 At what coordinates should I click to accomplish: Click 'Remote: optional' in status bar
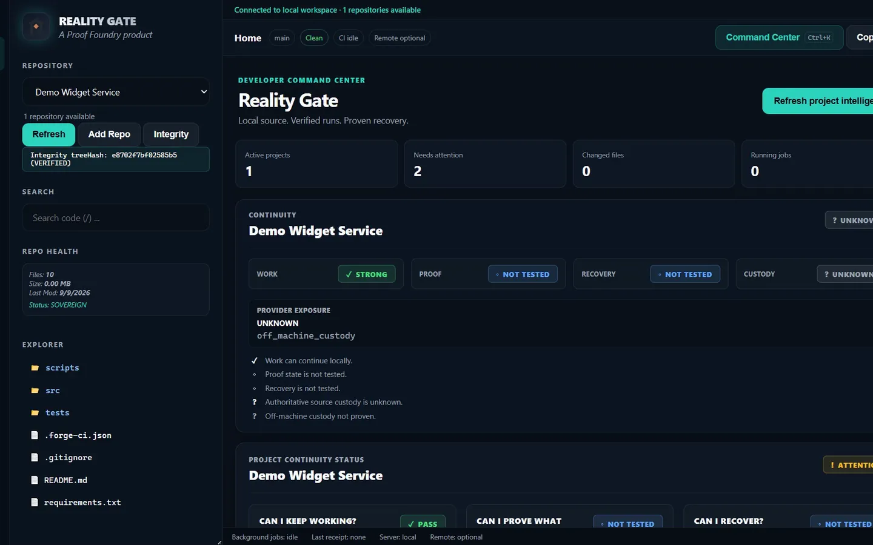[x=457, y=537]
